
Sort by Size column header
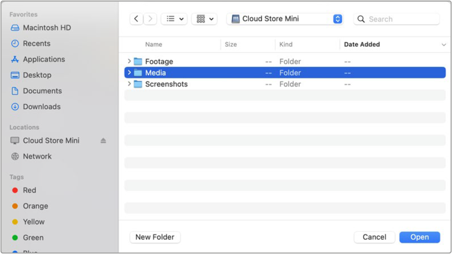click(x=230, y=44)
